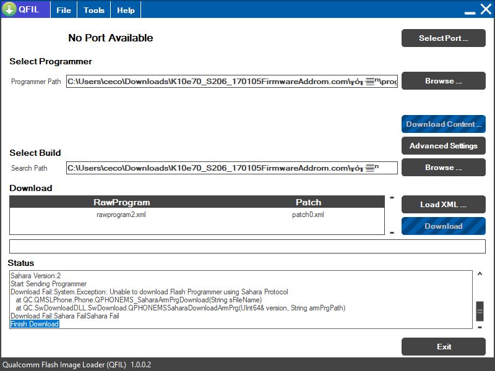Image resolution: width=495 pixels, height=371 pixels.
Task: Click the 'No Port Available' label
Action: (x=111, y=38)
